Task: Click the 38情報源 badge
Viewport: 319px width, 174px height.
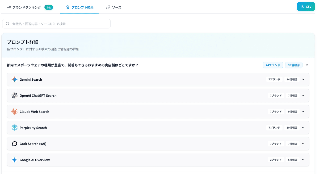Action: [294, 65]
